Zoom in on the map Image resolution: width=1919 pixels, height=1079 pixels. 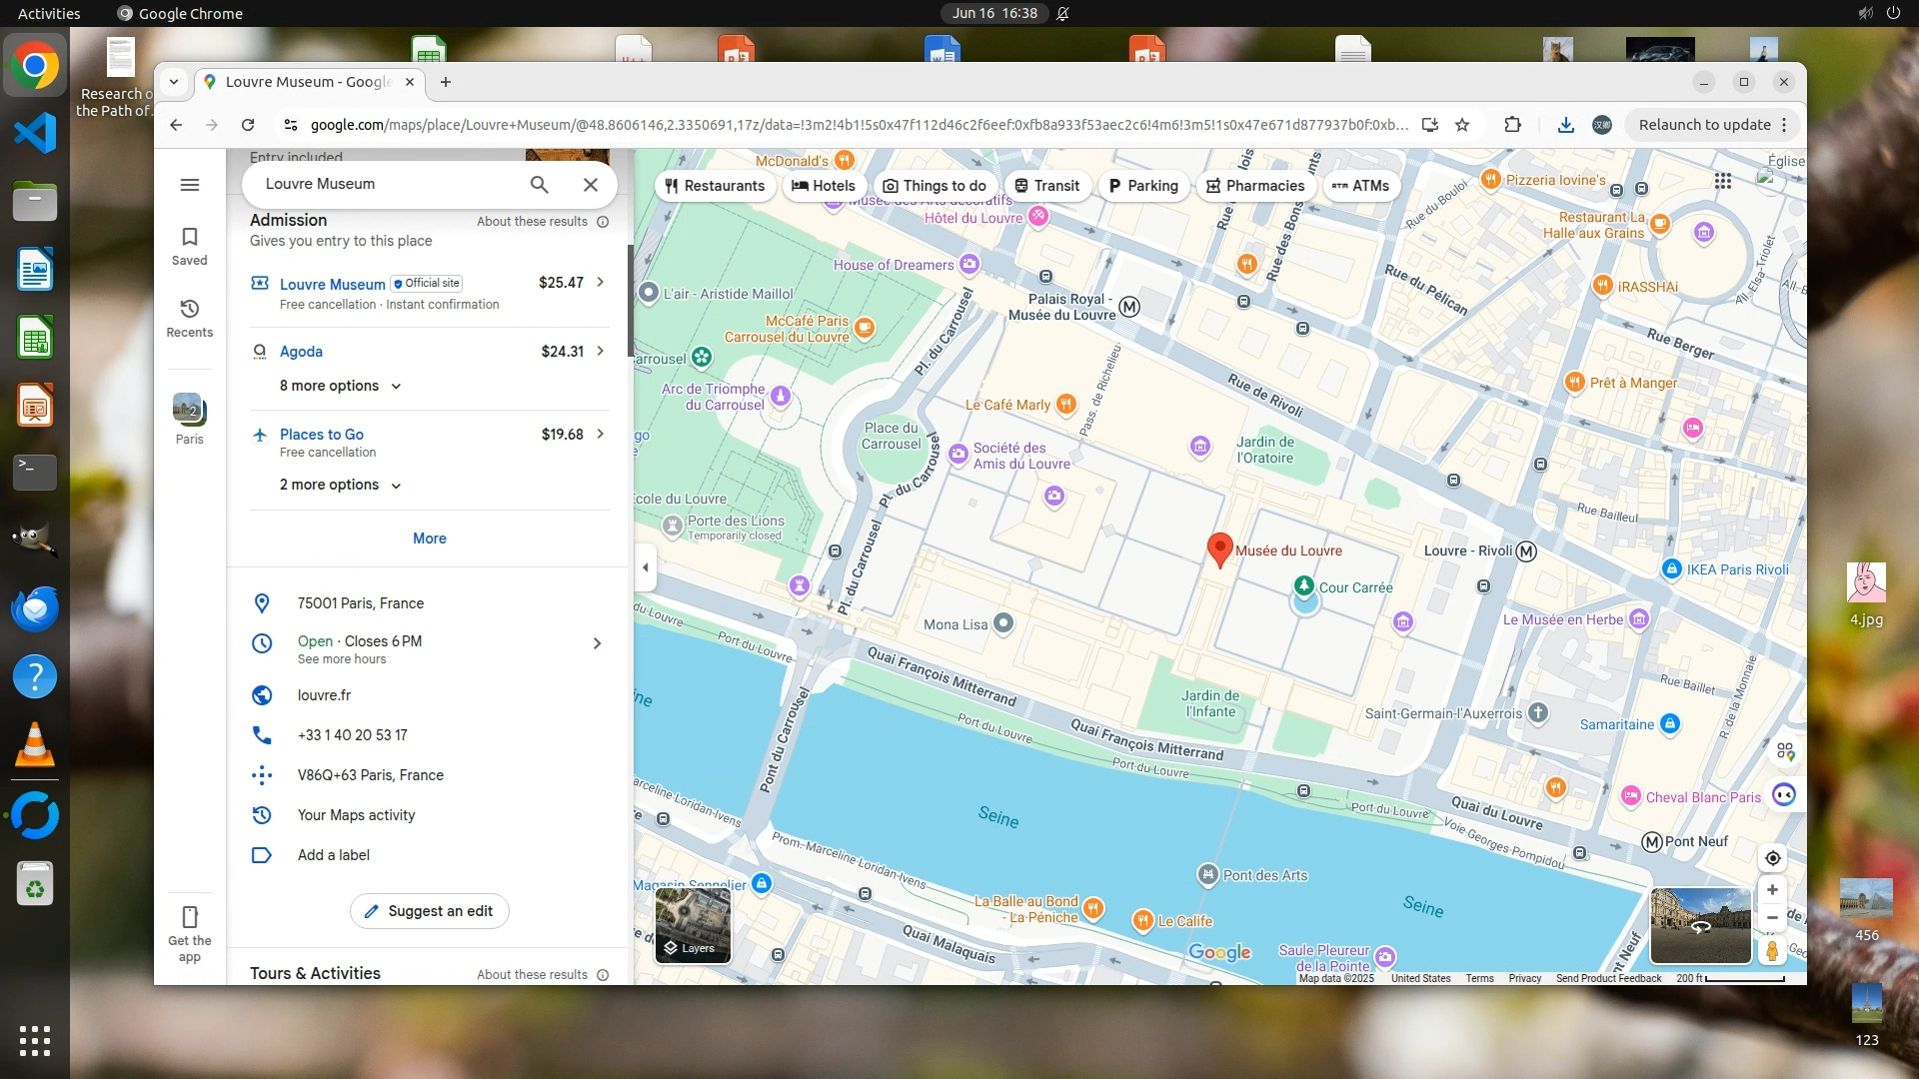pyautogui.click(x=1772, y=890)
